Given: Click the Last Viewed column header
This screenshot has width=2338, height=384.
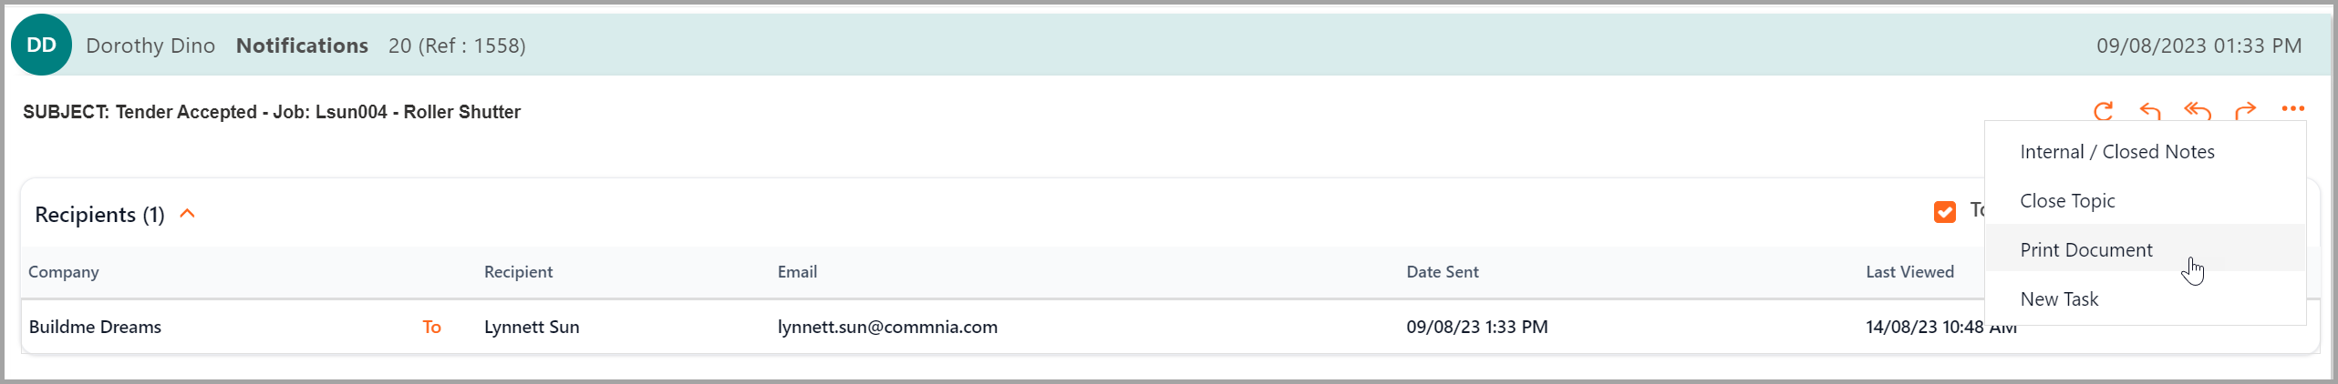Looking at the screenshot, I should pyautogui.click(x=1909, y=272).
